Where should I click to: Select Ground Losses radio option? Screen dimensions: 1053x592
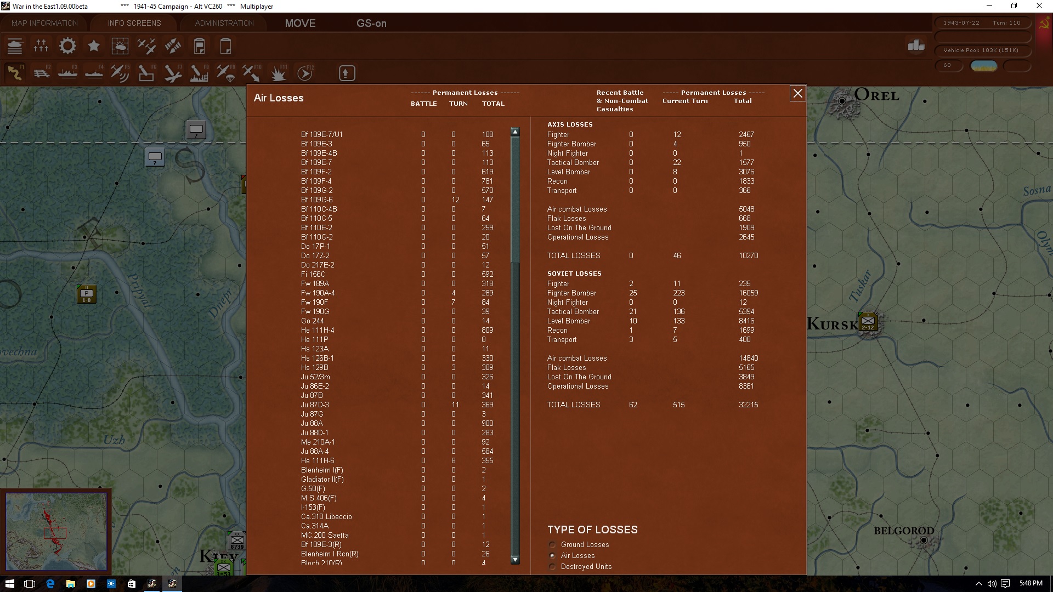(552, 545)
